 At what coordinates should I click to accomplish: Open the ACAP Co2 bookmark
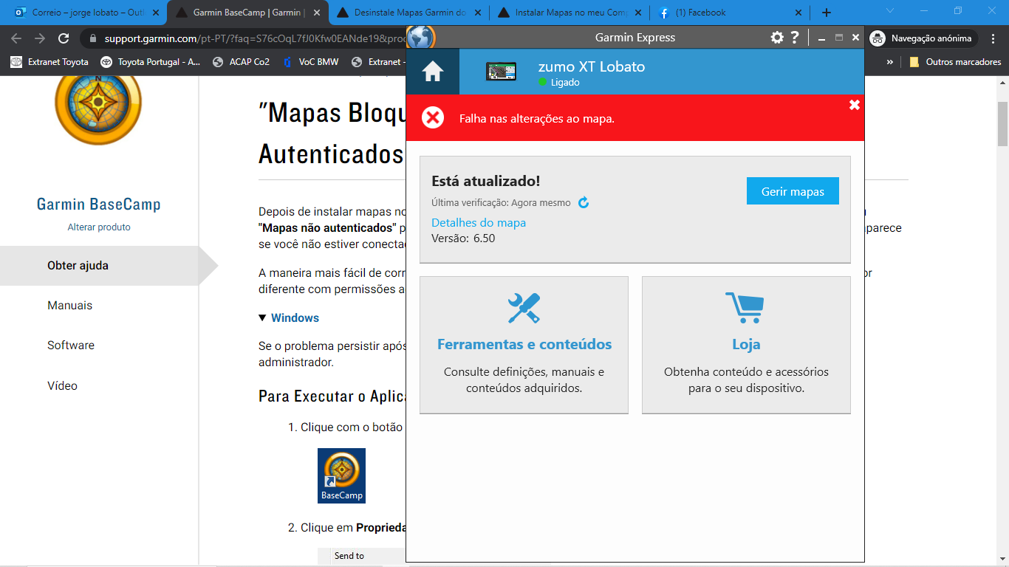[x=241, y=62]
